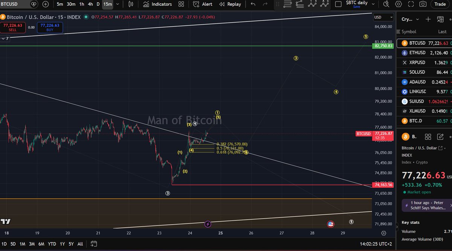Viewport: 452px width, 251px height.
Task: Expand the collapsed indicators legend showing 7
Action: click(5, 38)
